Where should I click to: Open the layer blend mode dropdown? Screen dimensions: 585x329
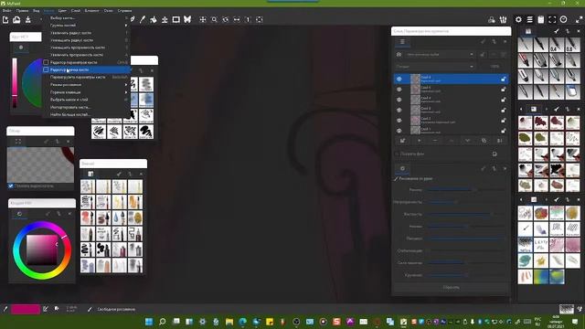point(435,67)
